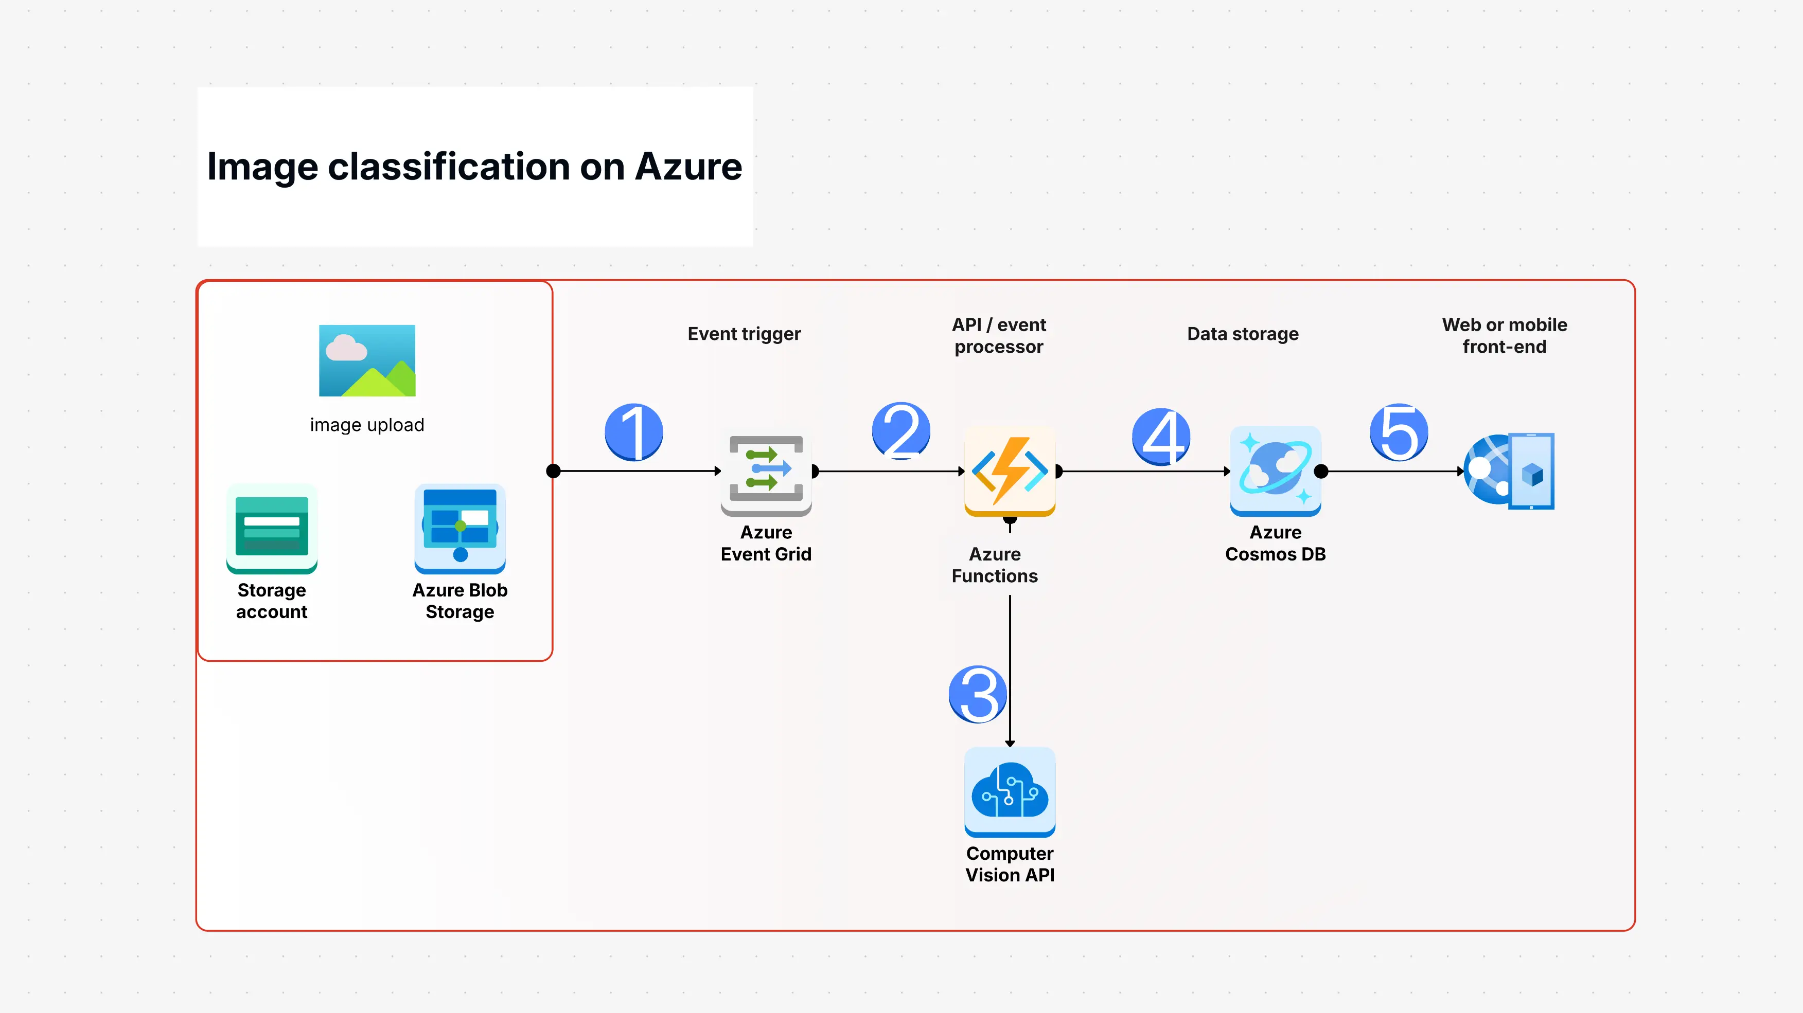Click the Data storage label
This screenshot has width=1803, height=1013.
[x=1243, y=334]
